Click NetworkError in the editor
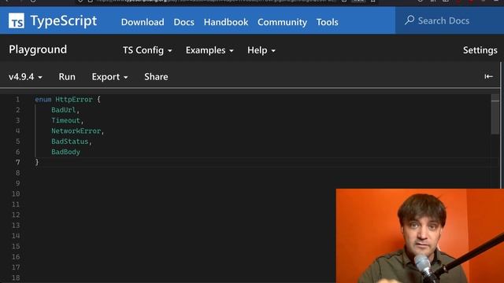 point(76,131)
